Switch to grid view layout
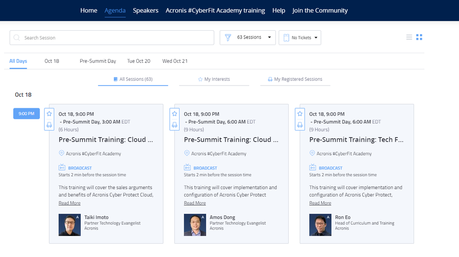Viewport: 459px width, 257px height. click(419, 37)
